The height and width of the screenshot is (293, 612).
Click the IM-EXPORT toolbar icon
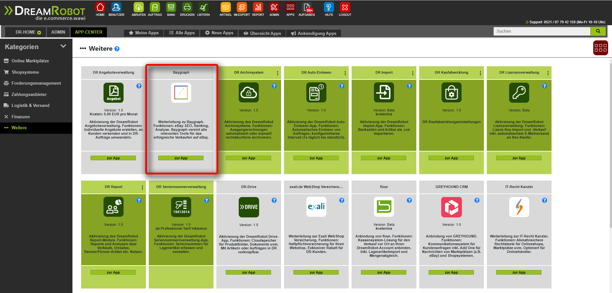click(x=242, y=7)
